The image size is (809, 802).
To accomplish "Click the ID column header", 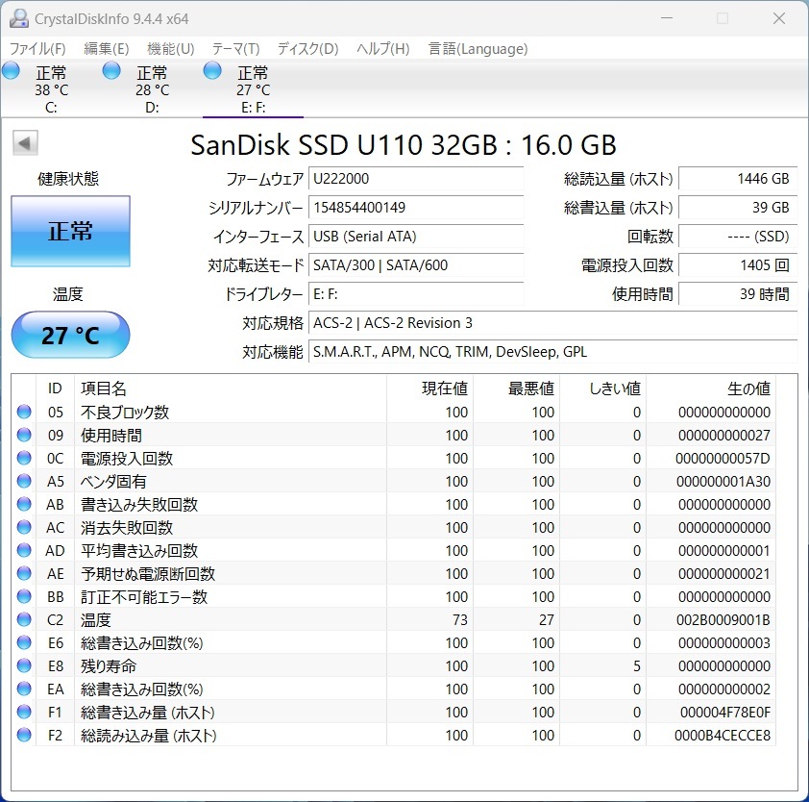I will click(x=55, y=388).
